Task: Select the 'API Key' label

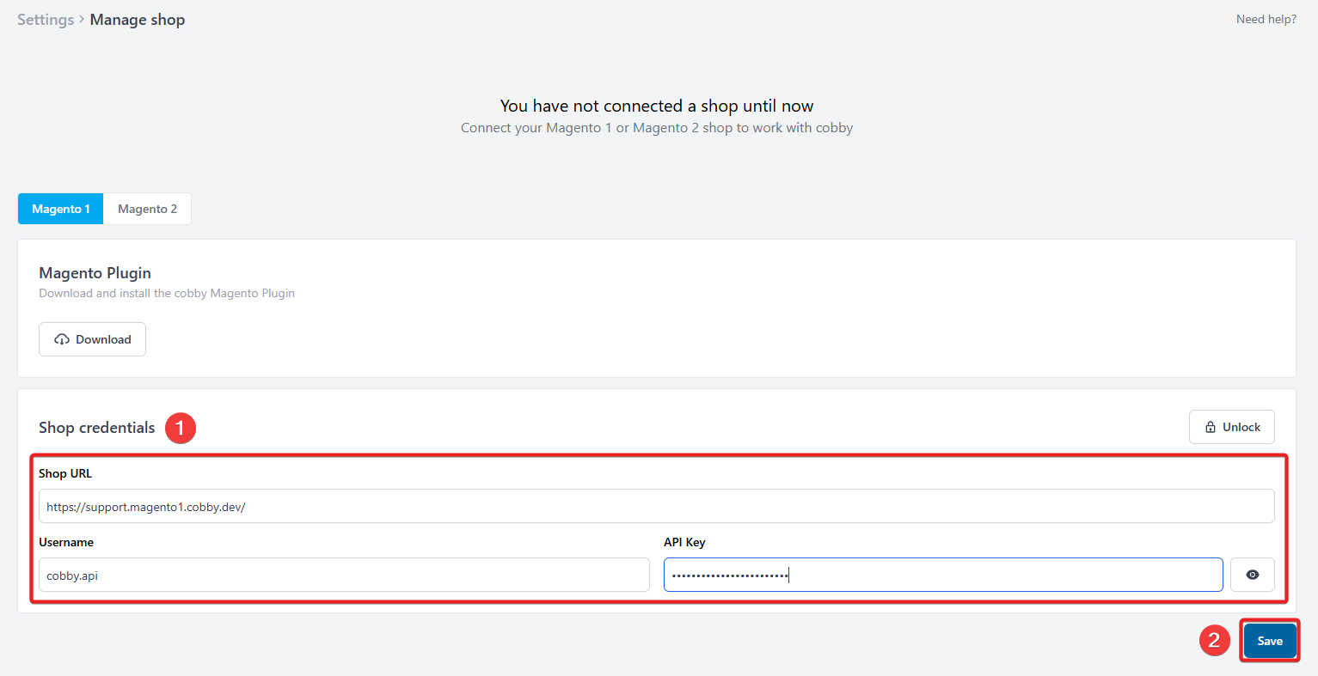Action: tap(684, 542)
